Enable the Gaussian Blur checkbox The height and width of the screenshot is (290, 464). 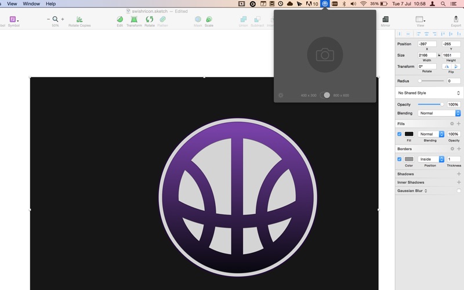point(459,191)
